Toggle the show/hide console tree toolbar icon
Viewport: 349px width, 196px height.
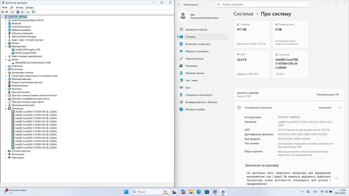tap(12, 12)
